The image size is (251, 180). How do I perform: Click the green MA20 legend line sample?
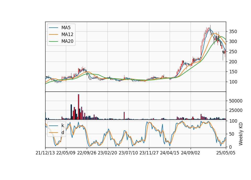point(53,41)
